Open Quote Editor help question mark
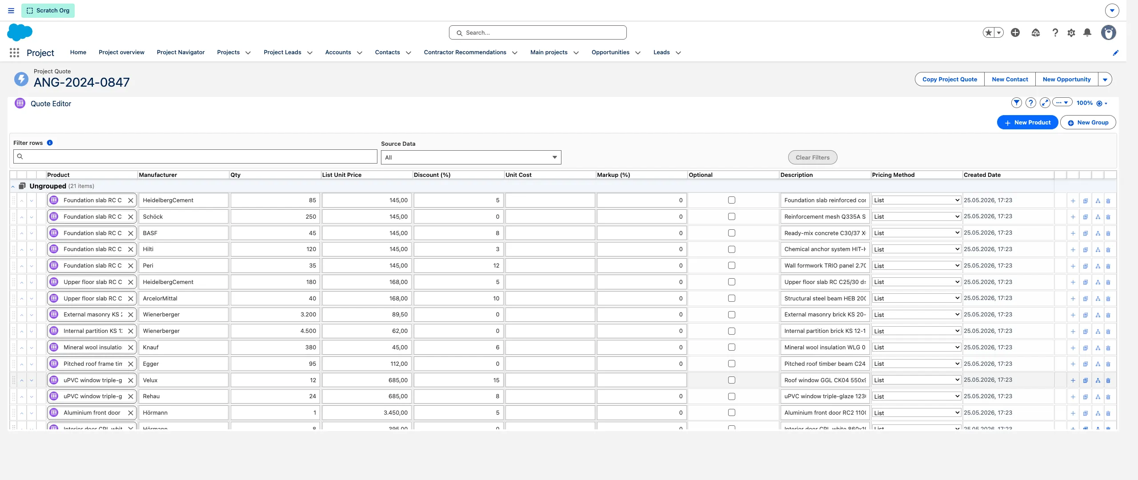 pos(1030,103)
